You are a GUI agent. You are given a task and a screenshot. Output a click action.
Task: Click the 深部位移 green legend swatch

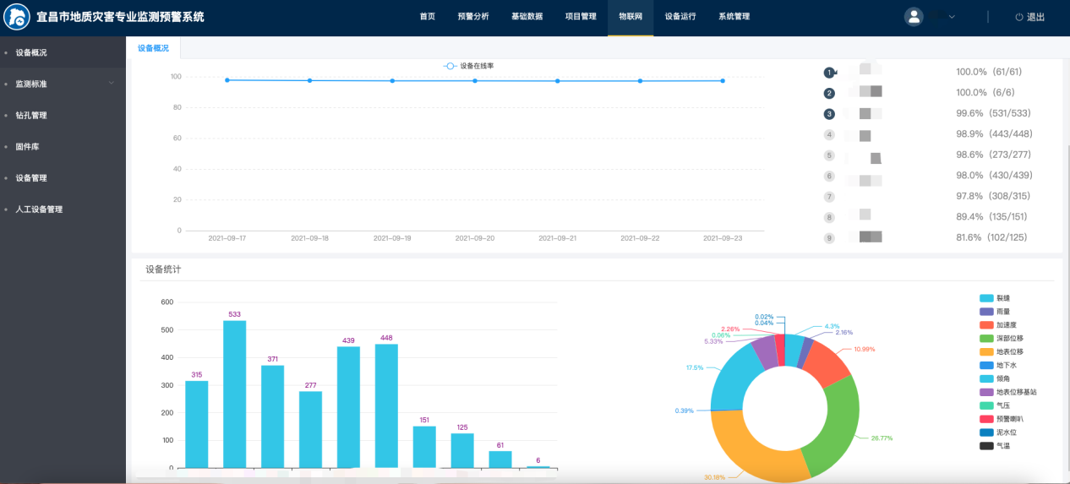pyautogui.click(x=986, y=338)
